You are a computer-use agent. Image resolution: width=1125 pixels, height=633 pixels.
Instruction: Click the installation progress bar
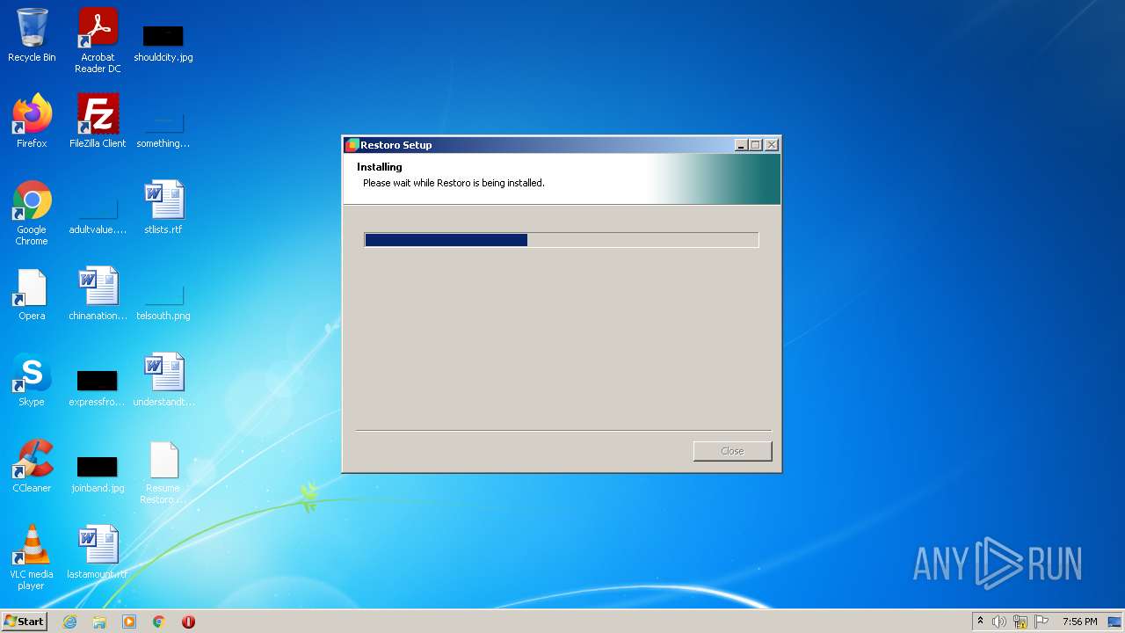click(x=561, y=240)
